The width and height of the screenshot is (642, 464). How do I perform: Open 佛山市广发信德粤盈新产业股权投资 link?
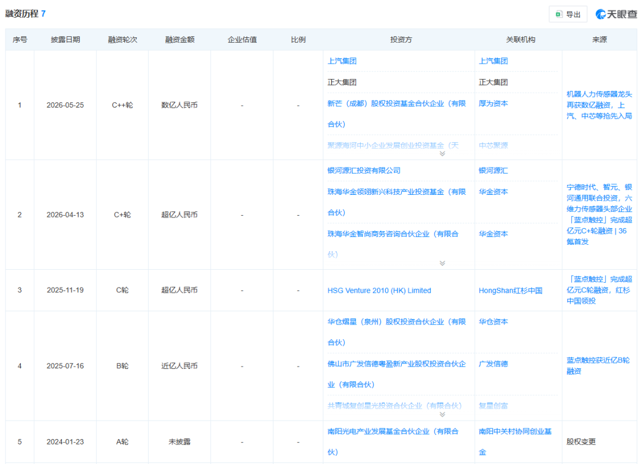point(396,374)
